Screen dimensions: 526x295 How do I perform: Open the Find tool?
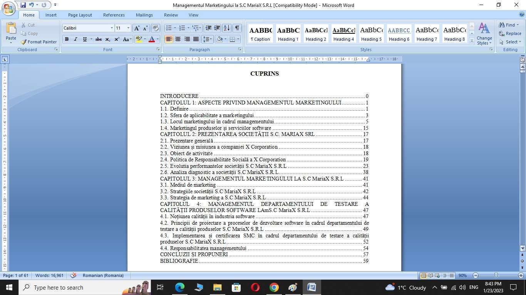coord(509,25)
